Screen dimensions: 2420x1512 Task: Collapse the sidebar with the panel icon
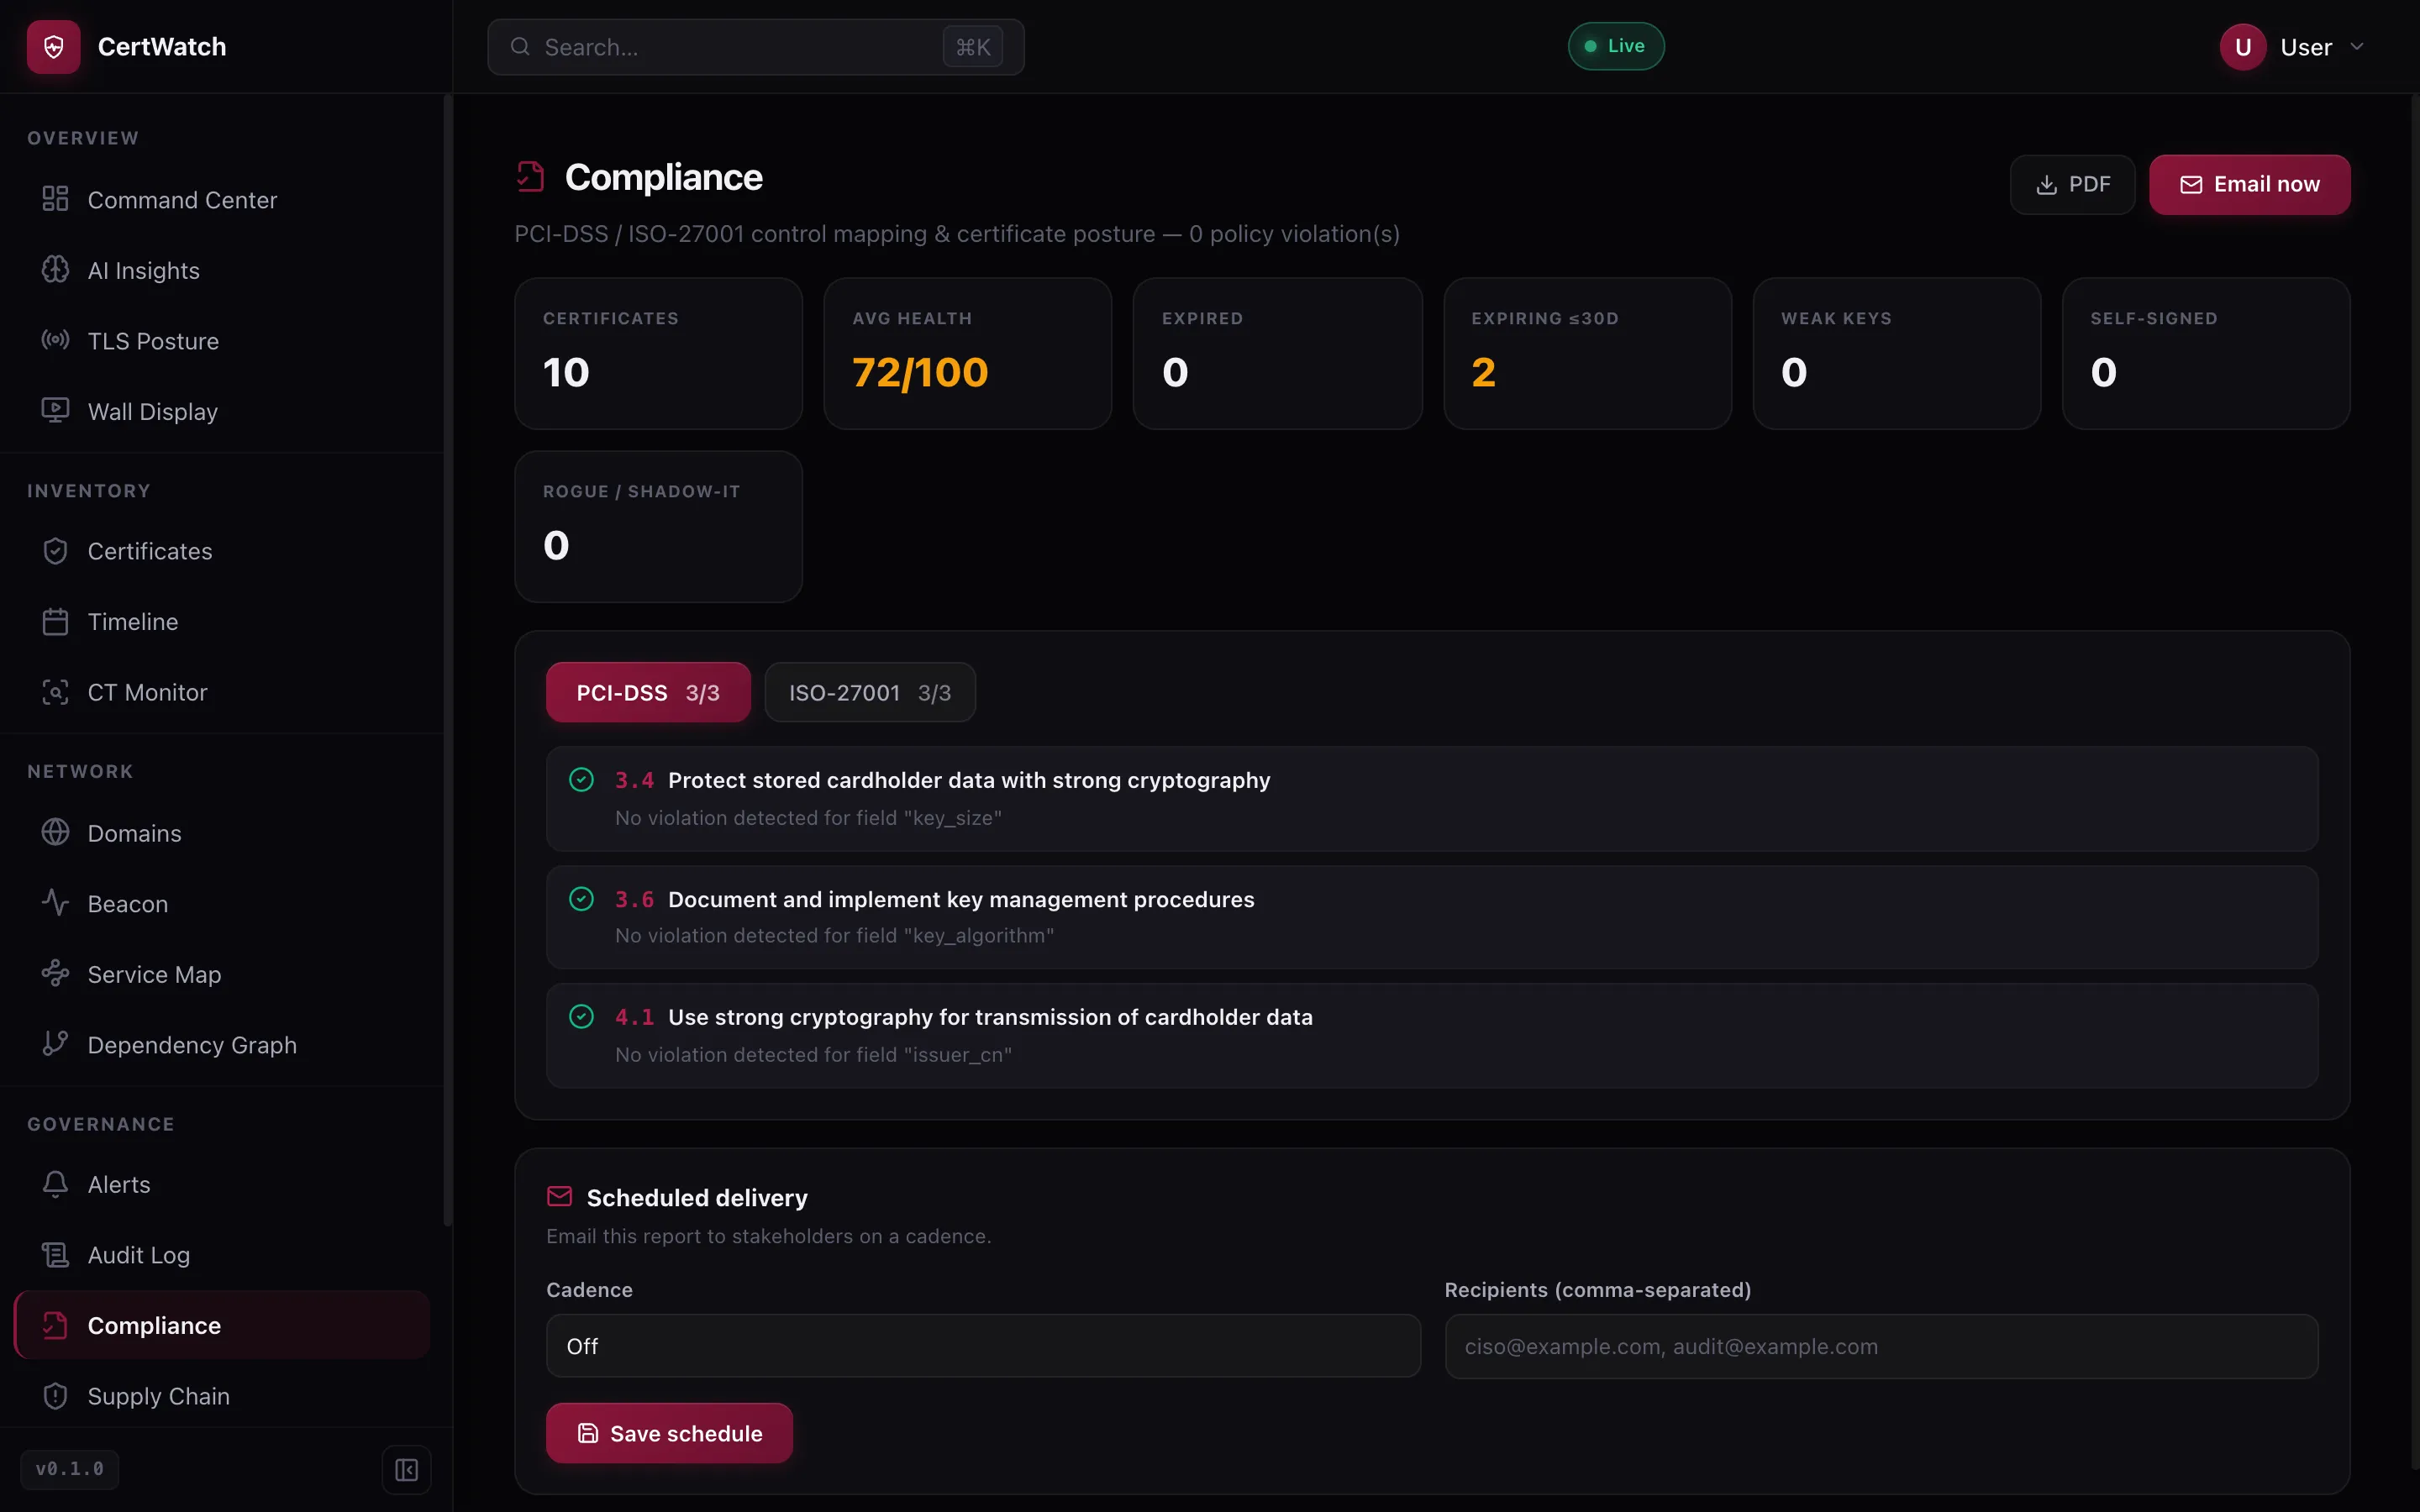click(406, 1469)
